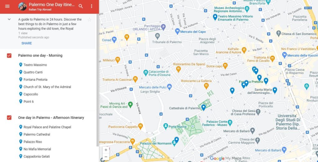This screenshot has height=162, width=318.
Task: Click the Pasticceria Cappello restaurant icon
Action: pyautogui.click(x=140, y=126)
